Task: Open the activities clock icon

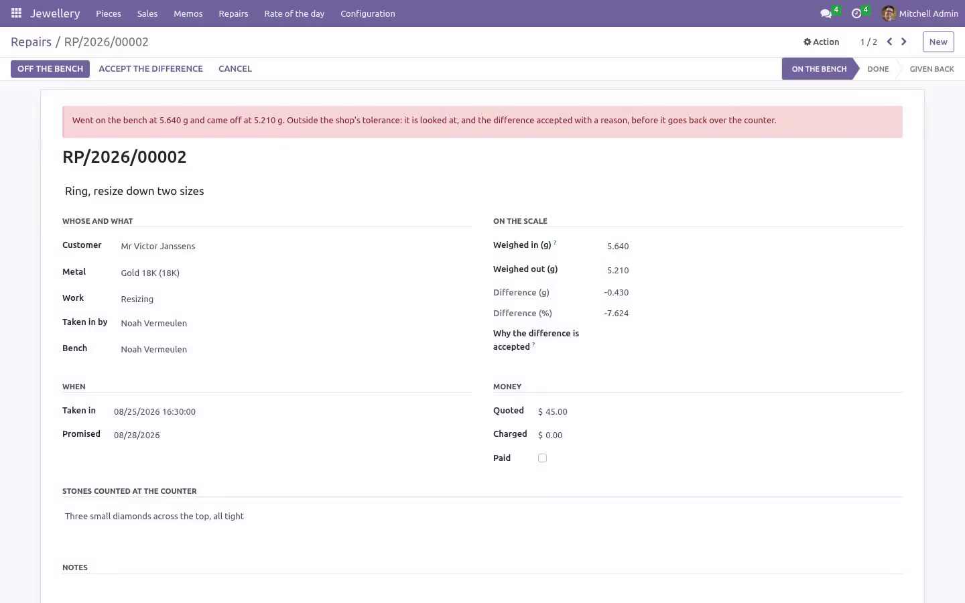Action: point(856,13)
